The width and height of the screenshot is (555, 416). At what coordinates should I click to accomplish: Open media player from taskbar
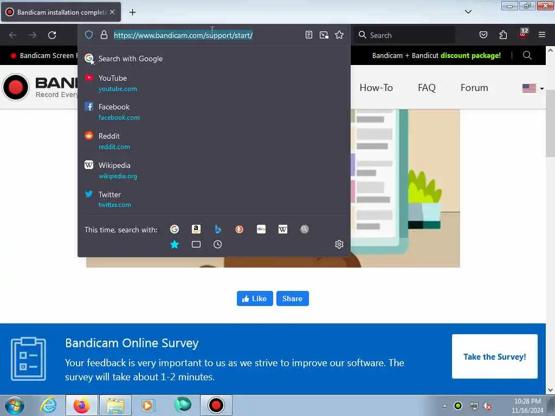click(x=147, y=405)
